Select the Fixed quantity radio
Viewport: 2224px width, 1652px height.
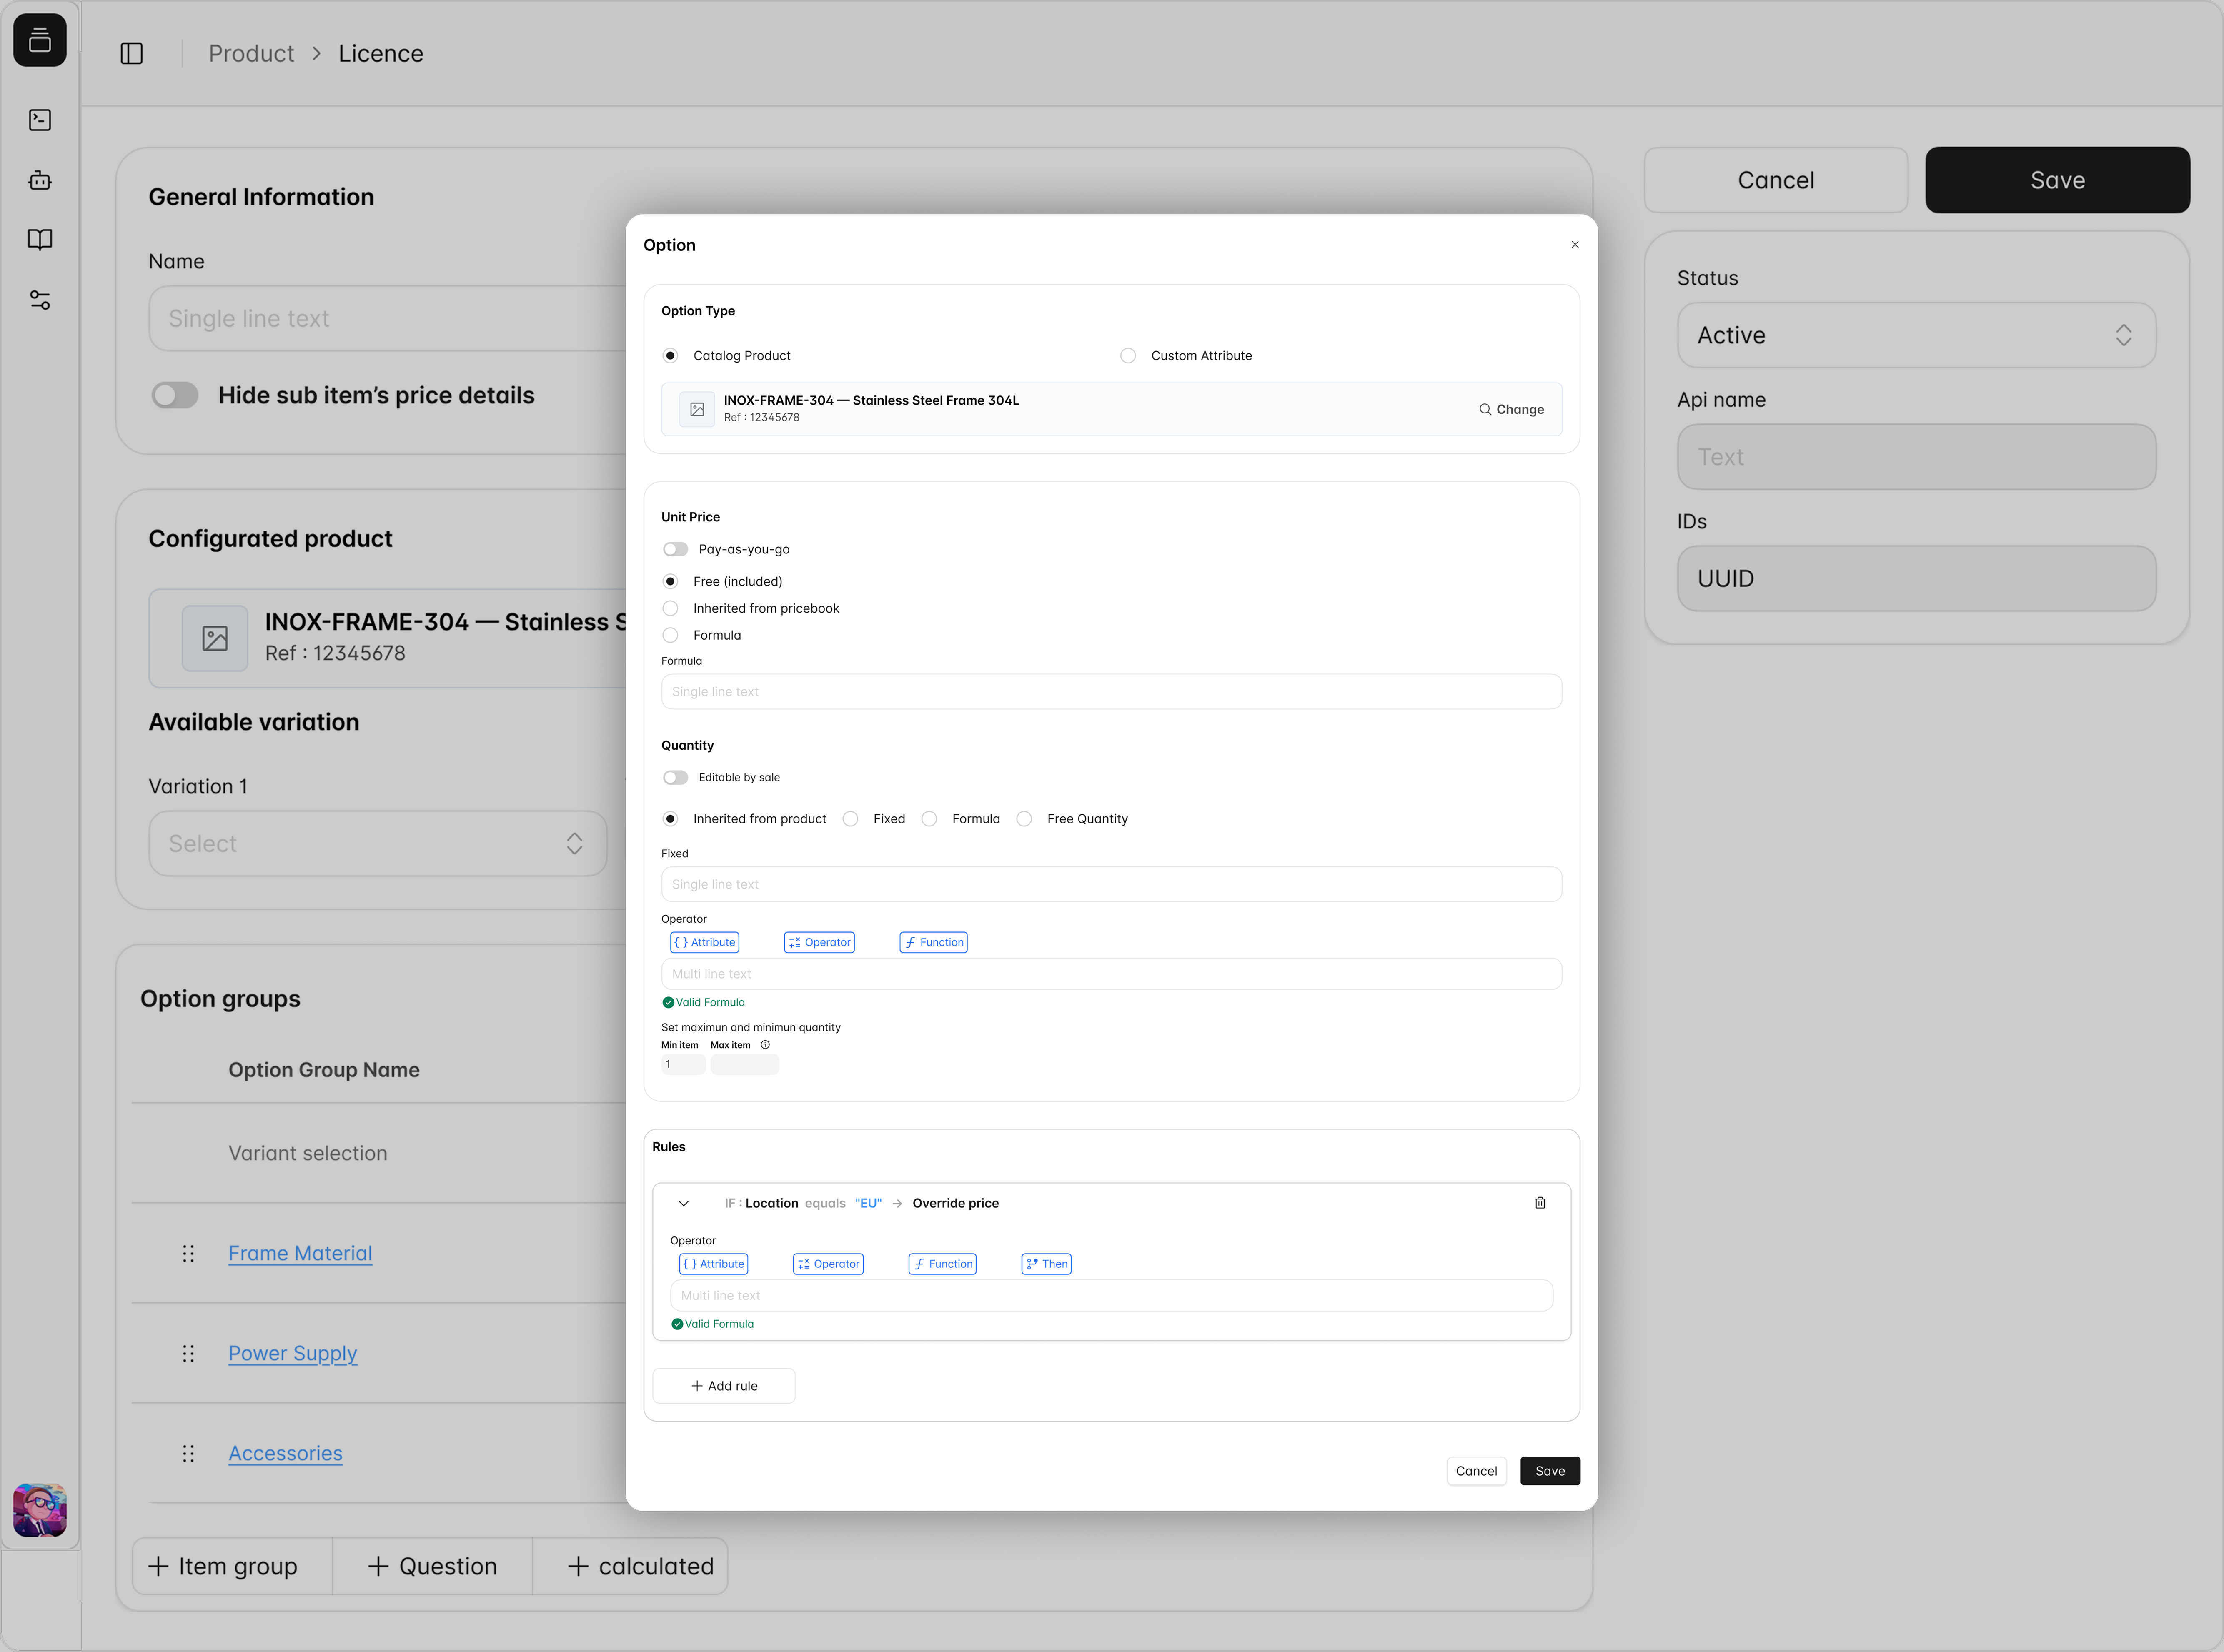tap(850, 819)
